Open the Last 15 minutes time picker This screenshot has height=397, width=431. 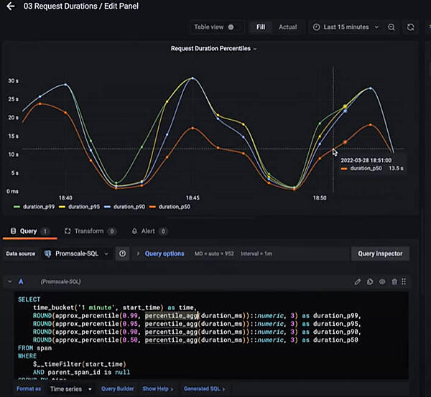tap(346, 27)
